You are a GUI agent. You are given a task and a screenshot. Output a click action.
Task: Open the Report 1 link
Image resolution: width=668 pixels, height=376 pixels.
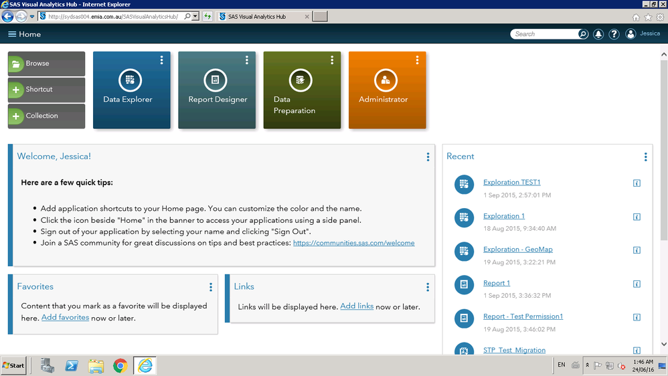pyautogui.click(x=496, y=283)
